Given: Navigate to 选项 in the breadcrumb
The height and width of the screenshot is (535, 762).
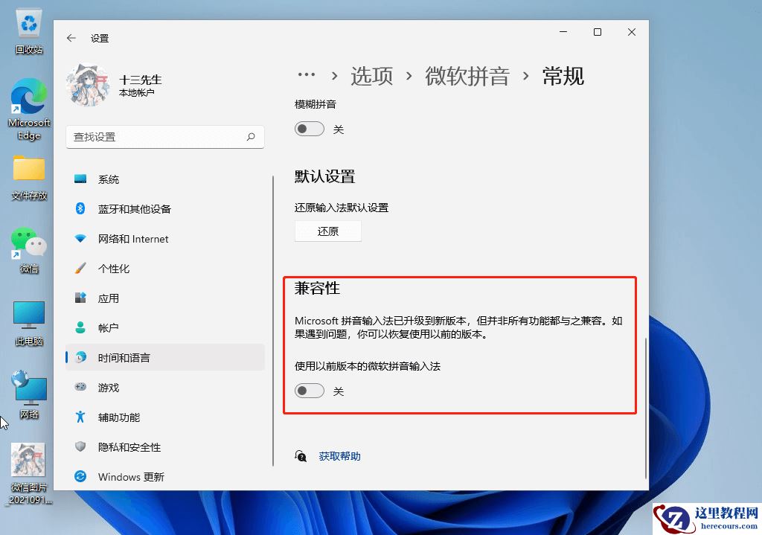Looking at the screenshot, I should pos(371,74).
